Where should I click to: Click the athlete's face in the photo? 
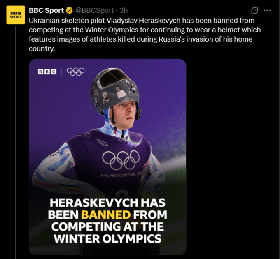click(123, 114)
